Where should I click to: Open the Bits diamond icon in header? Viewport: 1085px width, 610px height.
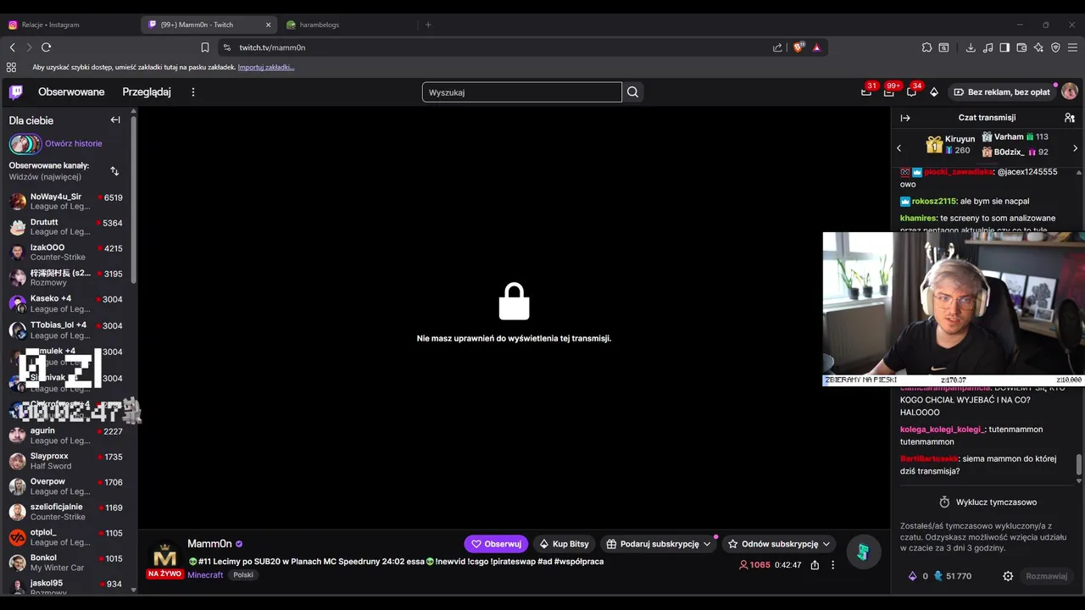point(934,92)
